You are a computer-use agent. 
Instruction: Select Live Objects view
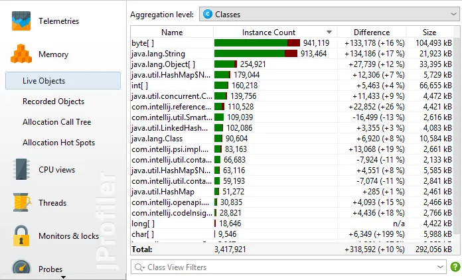pos(63,81)
